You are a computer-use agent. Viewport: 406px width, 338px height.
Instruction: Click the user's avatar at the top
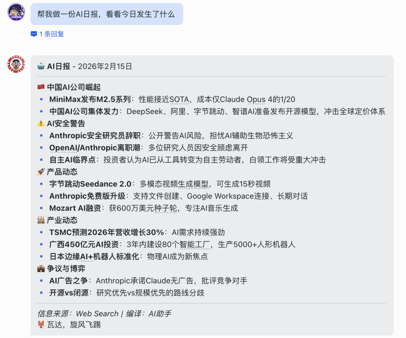point(16,11)
